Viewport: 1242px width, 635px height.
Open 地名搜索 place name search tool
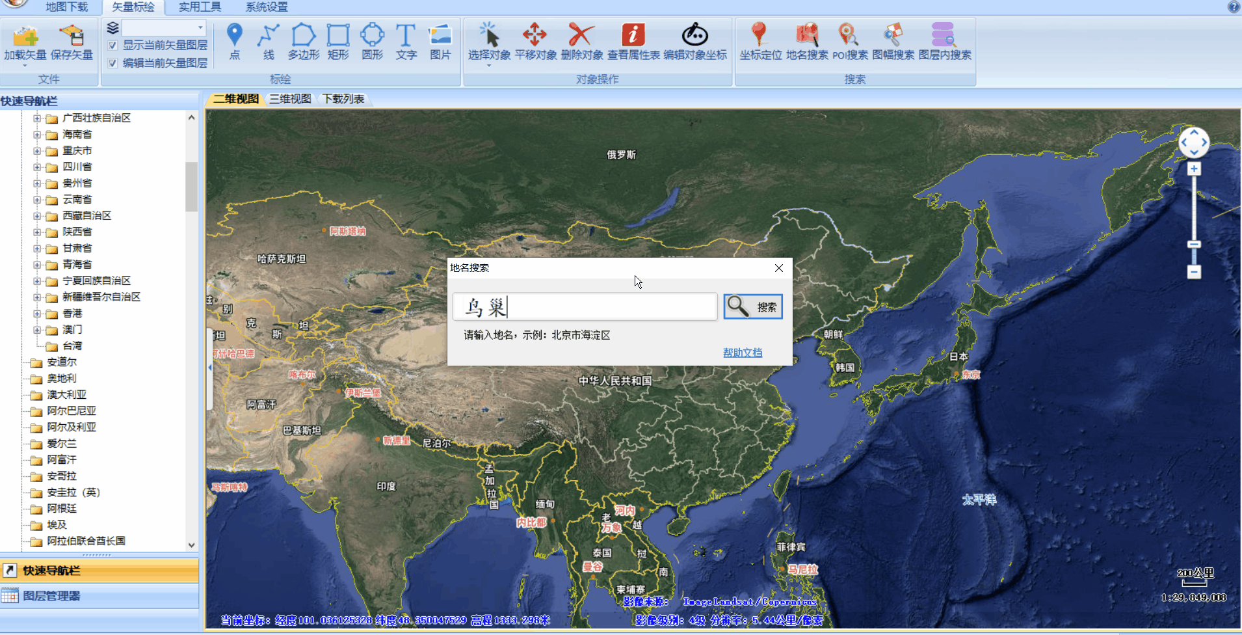[807, 42]
